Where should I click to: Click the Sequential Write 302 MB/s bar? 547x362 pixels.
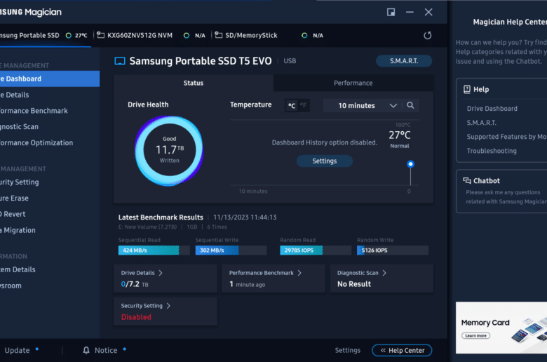tap(231, 250)
